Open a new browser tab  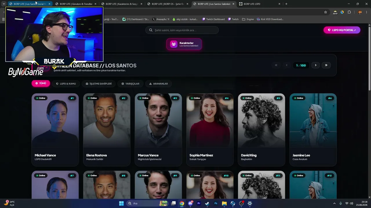pos(286,4)
